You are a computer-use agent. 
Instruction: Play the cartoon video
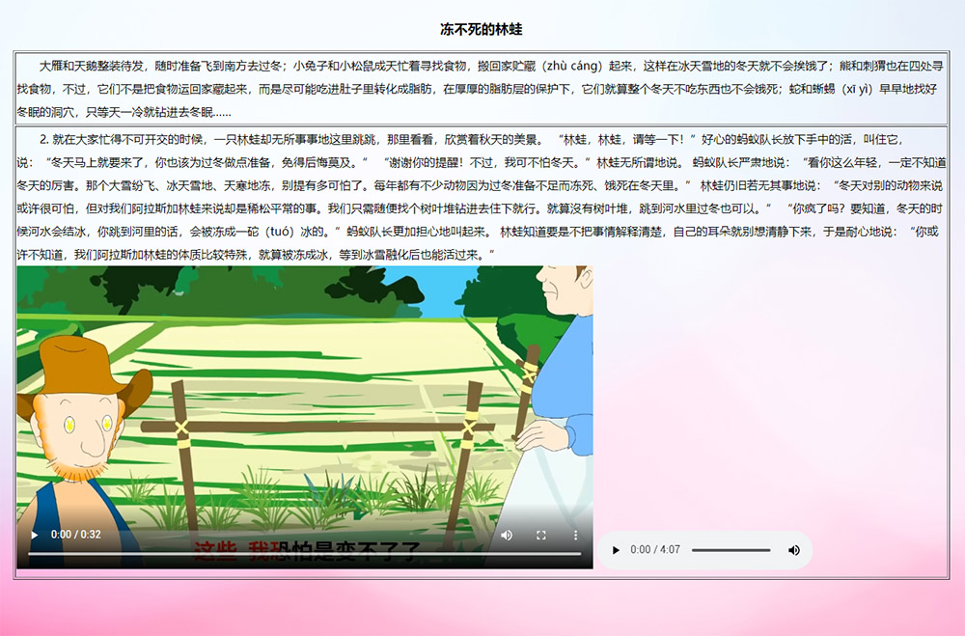tap(35, 535)
